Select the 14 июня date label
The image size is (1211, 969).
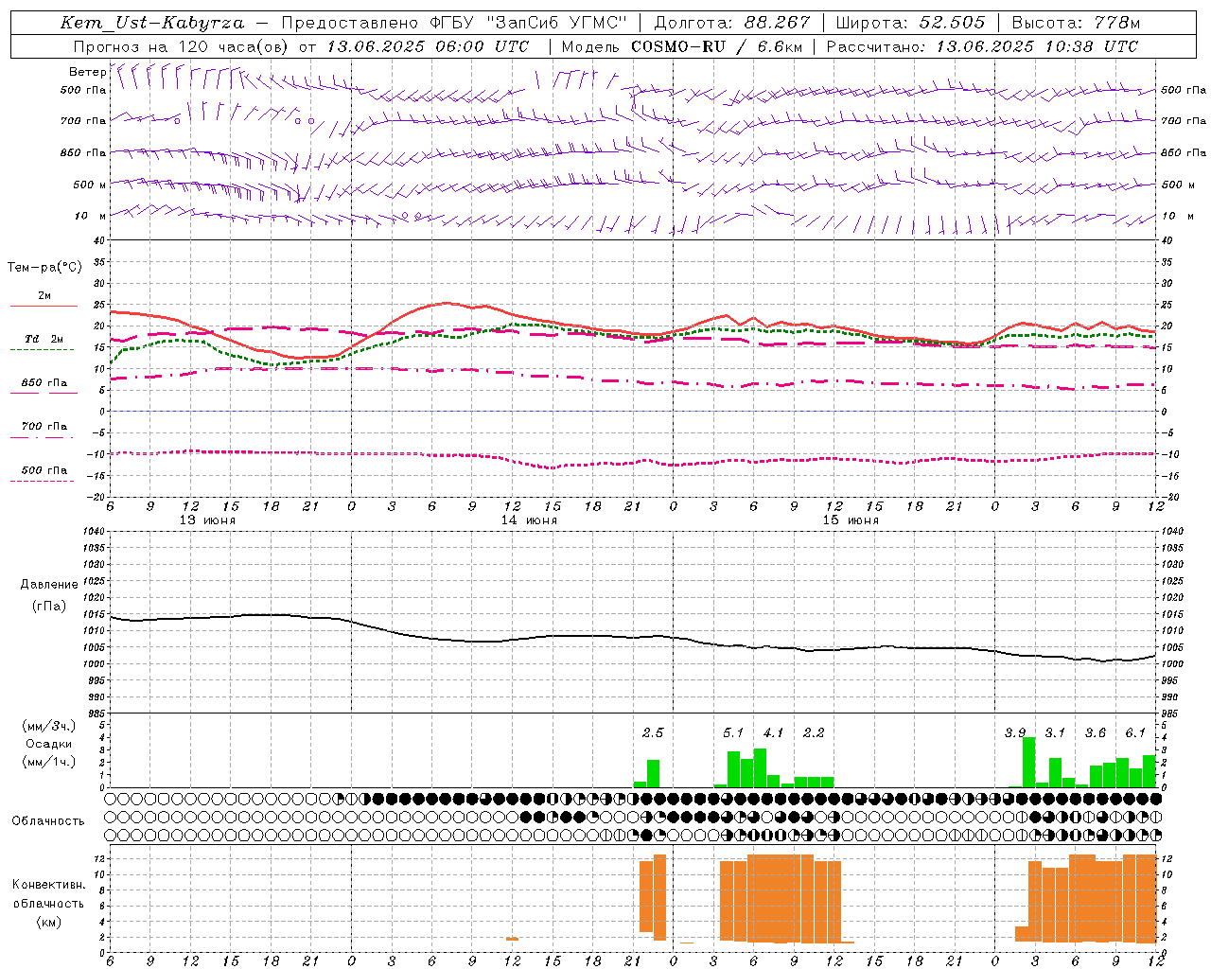pos(529,520)
